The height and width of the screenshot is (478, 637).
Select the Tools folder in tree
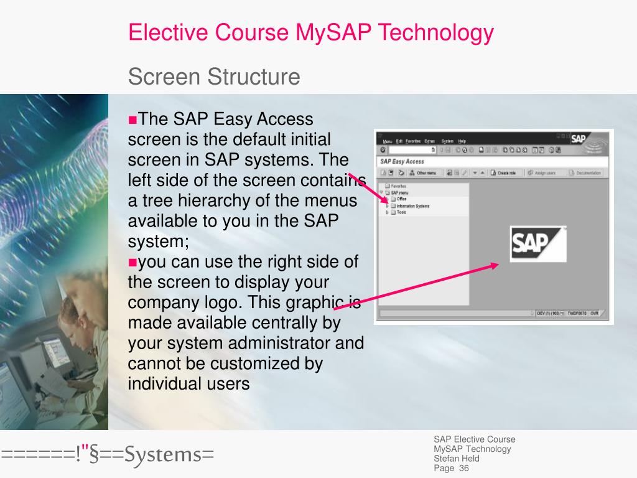pos(399,212)
